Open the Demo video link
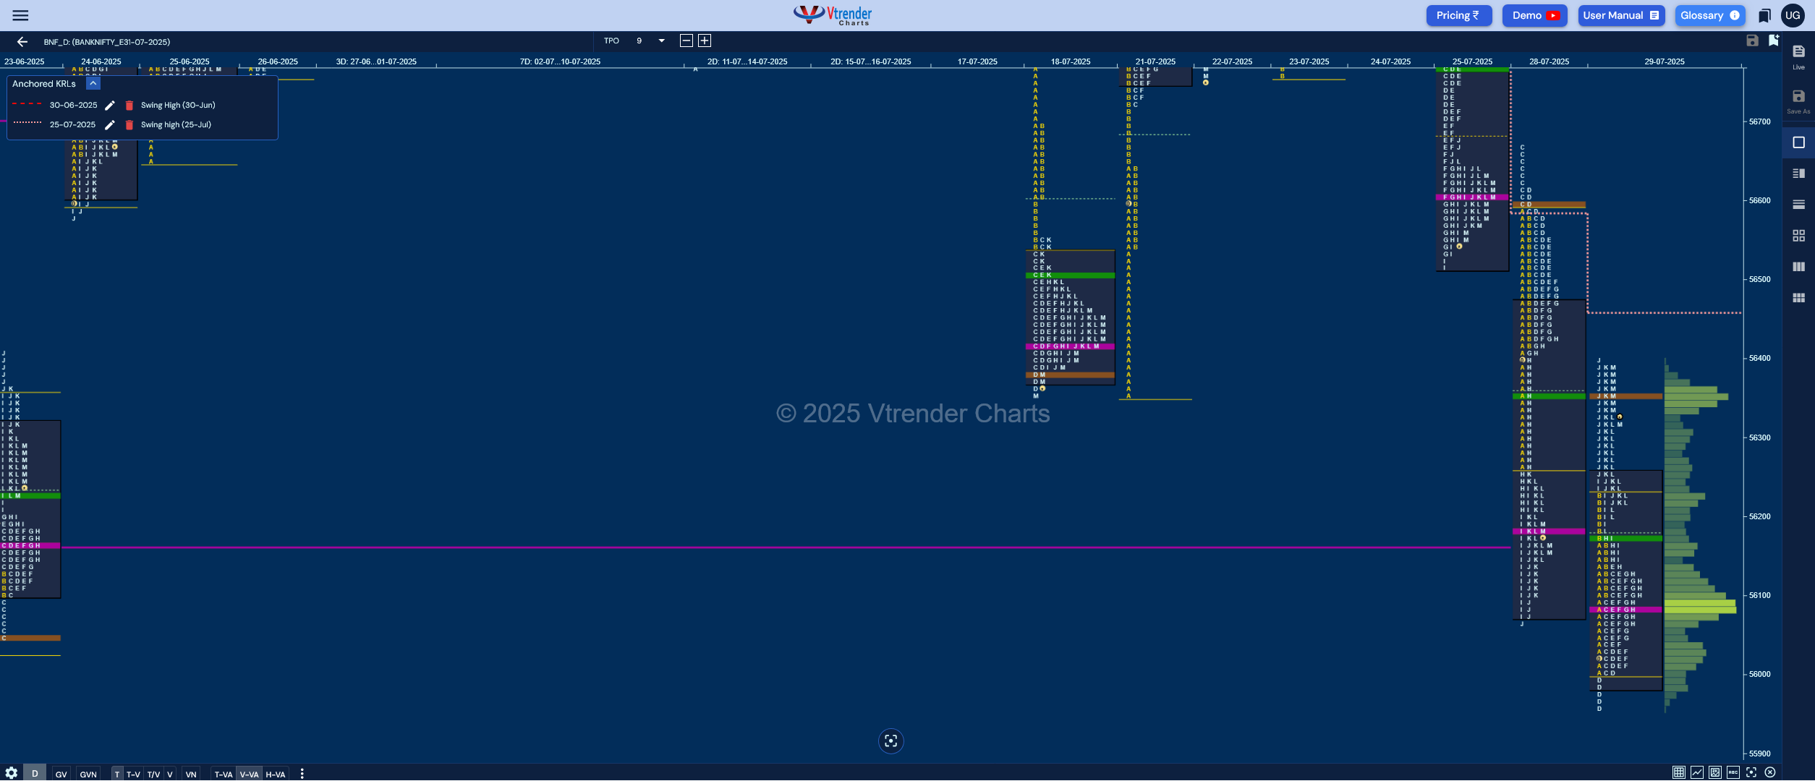The image size is (1815, 781). pos(1534,15)
